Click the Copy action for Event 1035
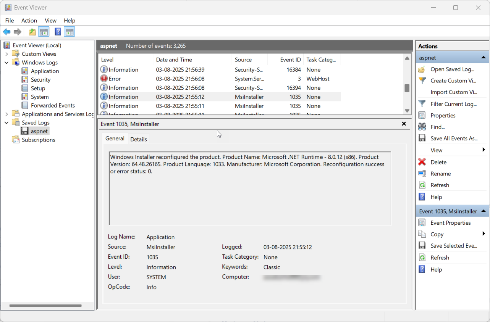 [x=437, y=234]
